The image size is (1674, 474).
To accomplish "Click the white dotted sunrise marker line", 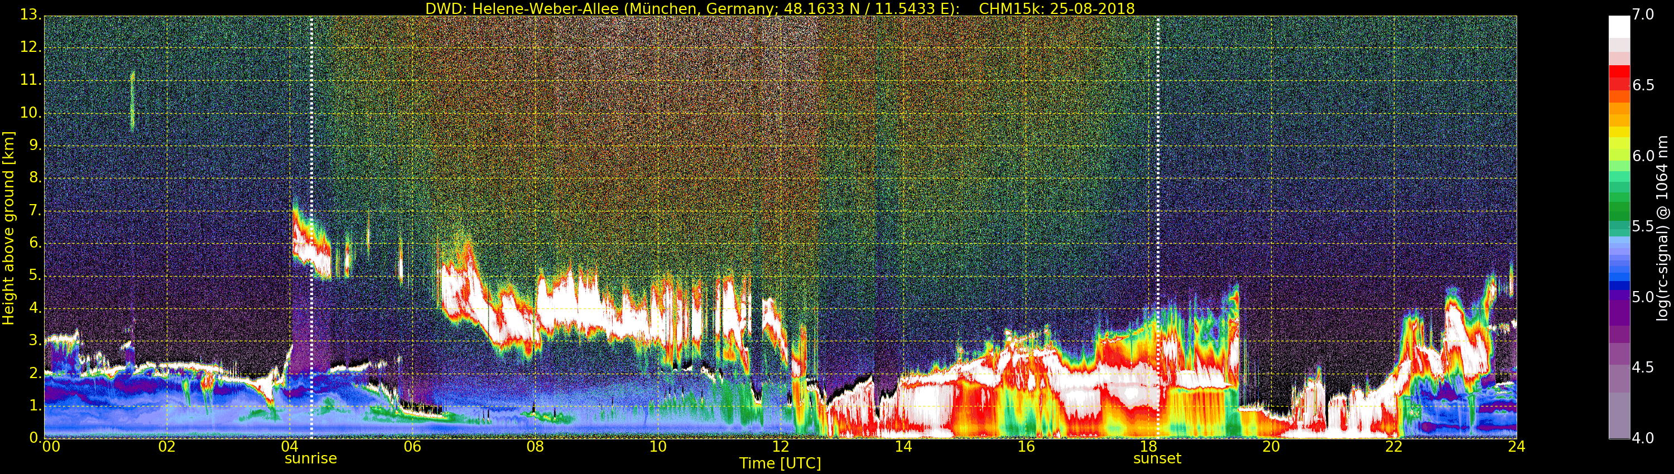I will click(x=311, y=228).
